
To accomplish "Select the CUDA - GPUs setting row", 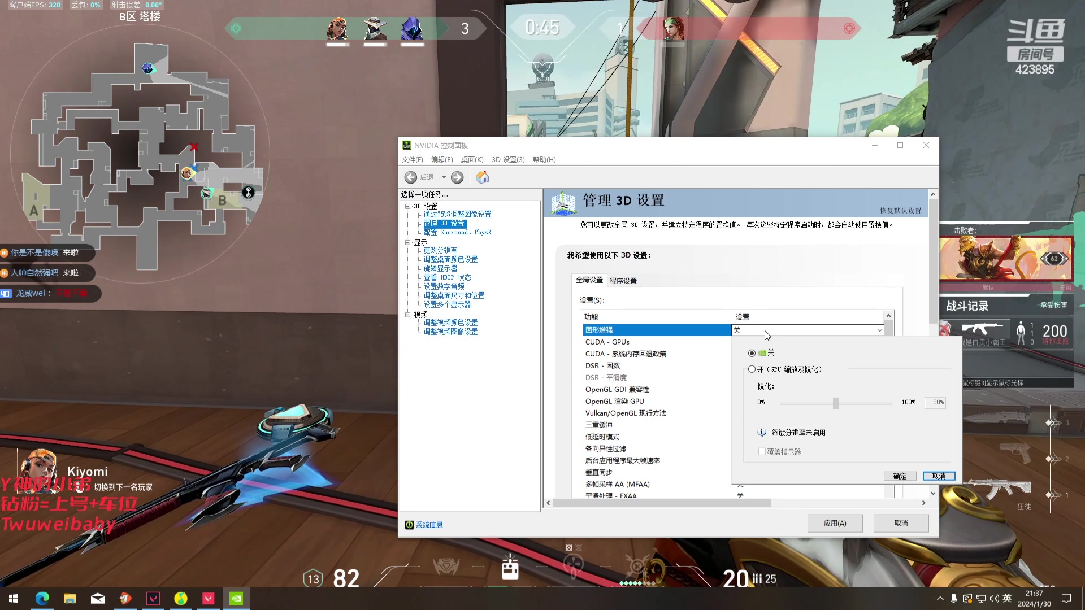I will [657, 342].
